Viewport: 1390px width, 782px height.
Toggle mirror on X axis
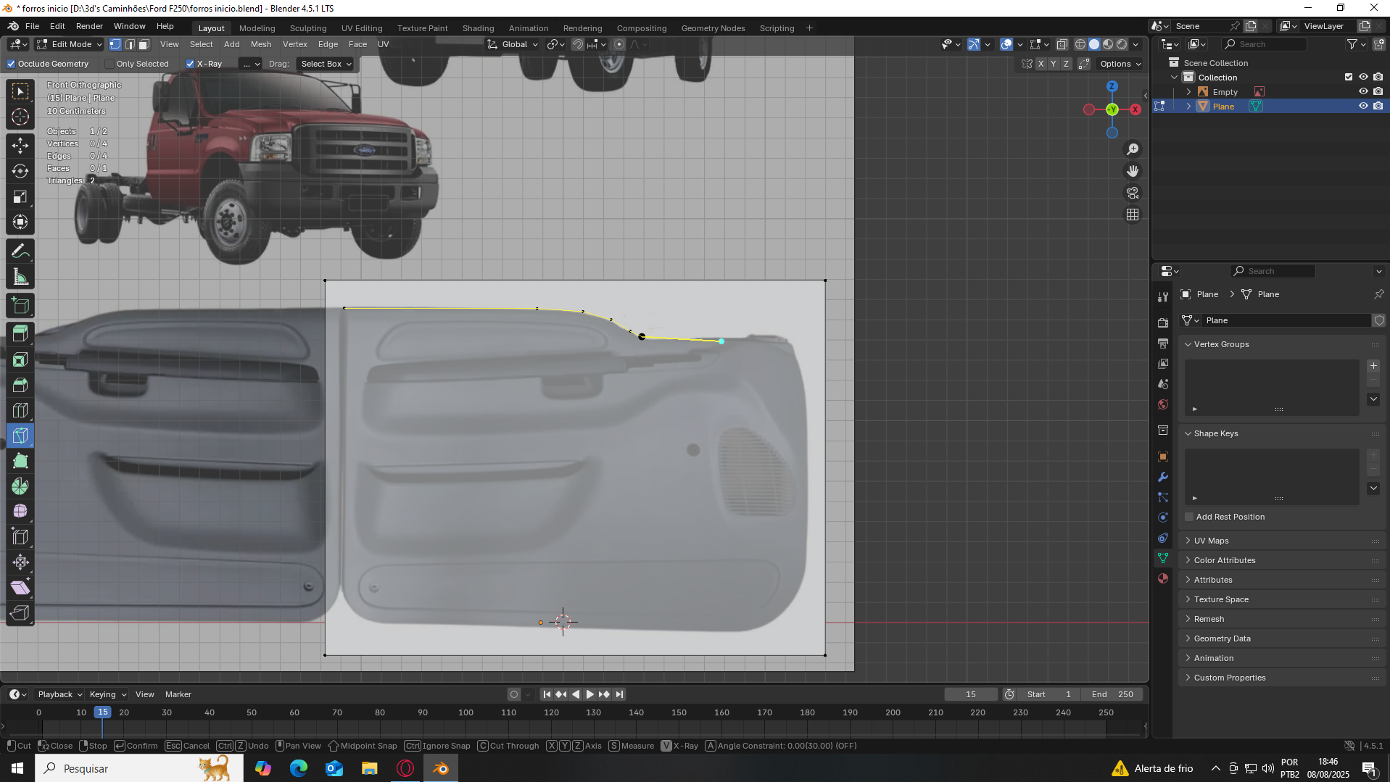point(1041,64)
